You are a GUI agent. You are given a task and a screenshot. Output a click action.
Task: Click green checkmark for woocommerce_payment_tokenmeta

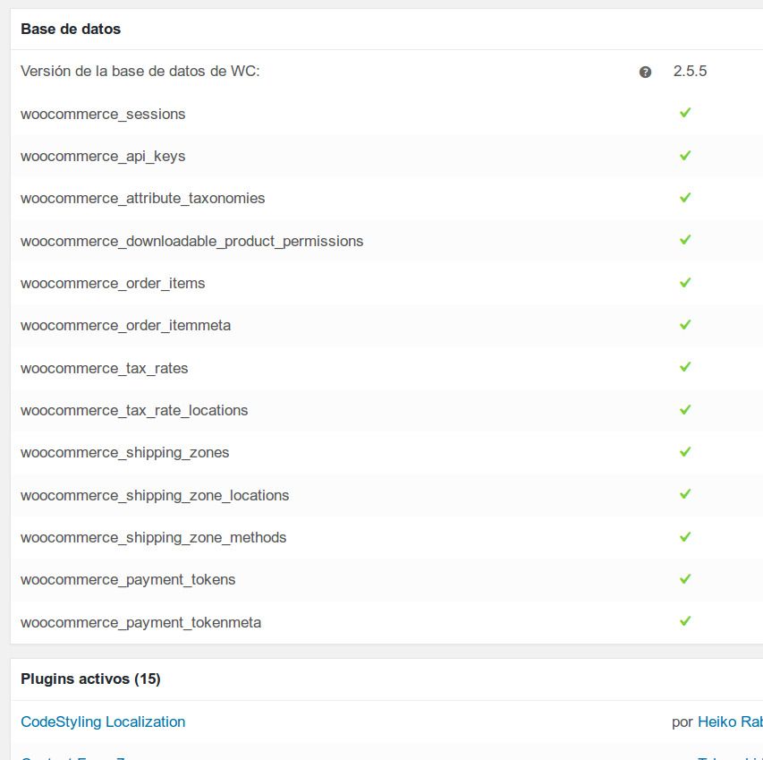point(685,621)
